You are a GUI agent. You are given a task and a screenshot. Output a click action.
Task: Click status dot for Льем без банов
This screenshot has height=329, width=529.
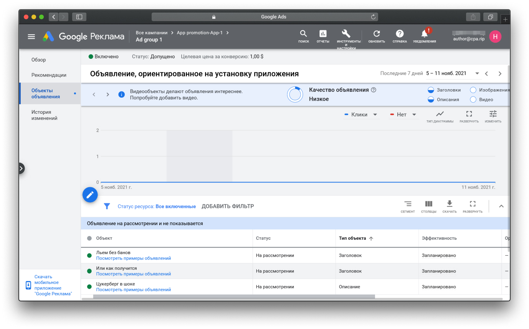(89, 255)
